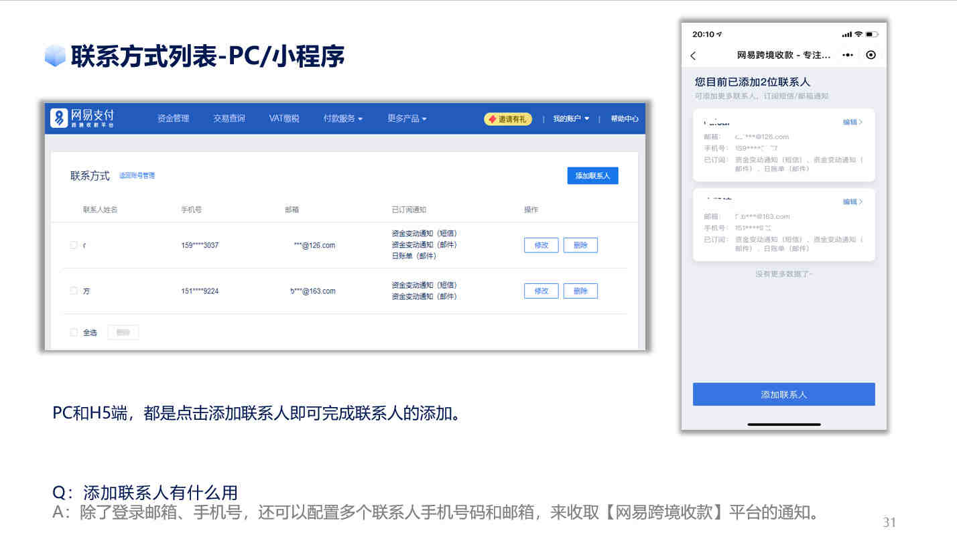
Task: Click the 手机号 column header
Action: click(x=192, y=210)
